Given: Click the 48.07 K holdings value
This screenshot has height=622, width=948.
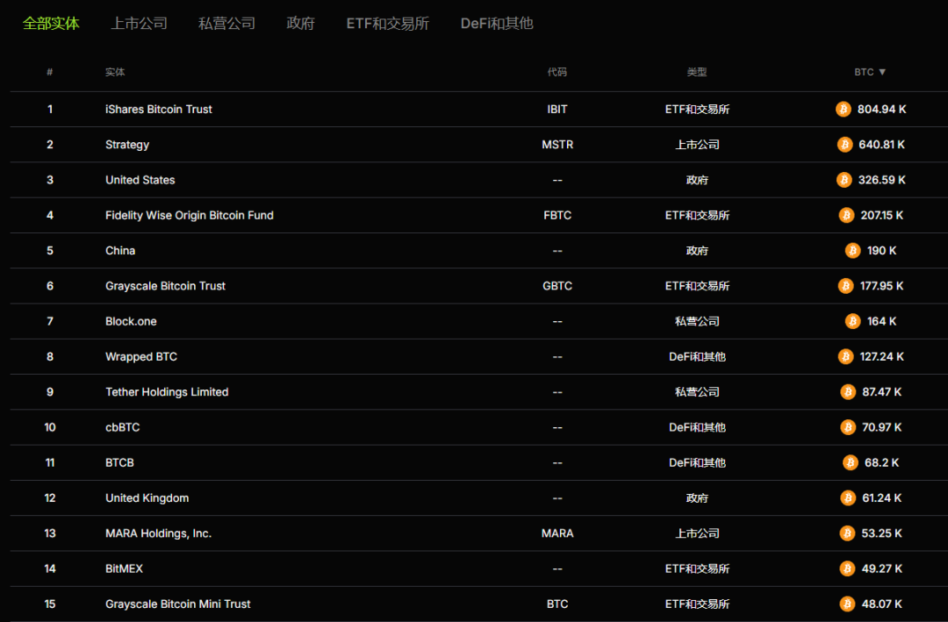Looking at the screenshot, I should tap(881, 604).
